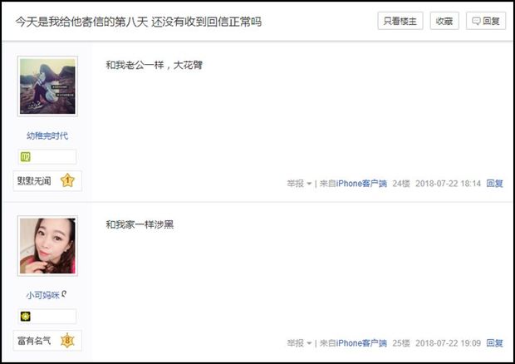This screenshot has width=515, height=364.
Task: Click the 回复 link on the 24楼 post
Action: point(494,184)
